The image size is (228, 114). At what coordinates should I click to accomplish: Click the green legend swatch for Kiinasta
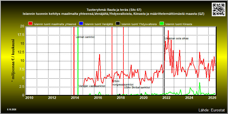coord(162,24)
